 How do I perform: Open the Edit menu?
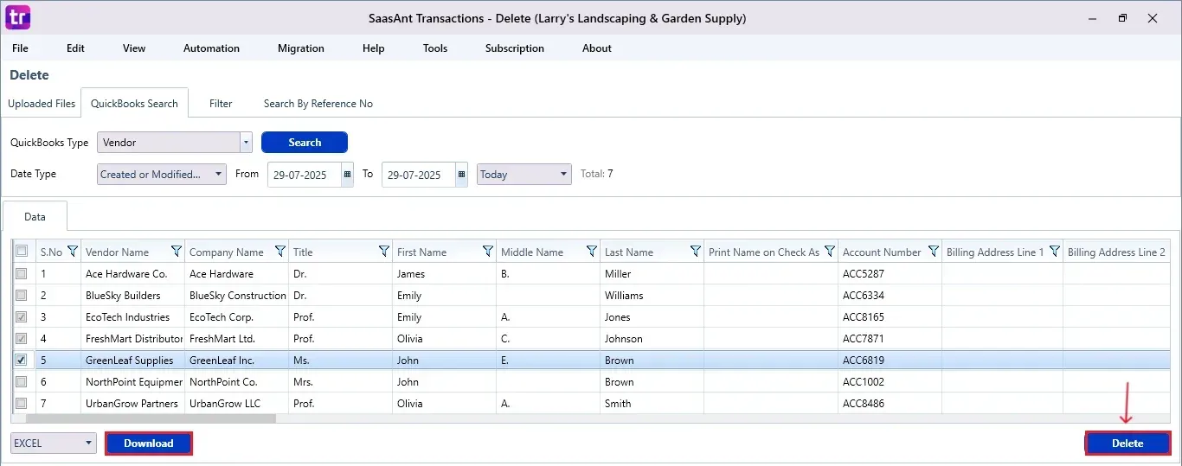pos(76,48)
